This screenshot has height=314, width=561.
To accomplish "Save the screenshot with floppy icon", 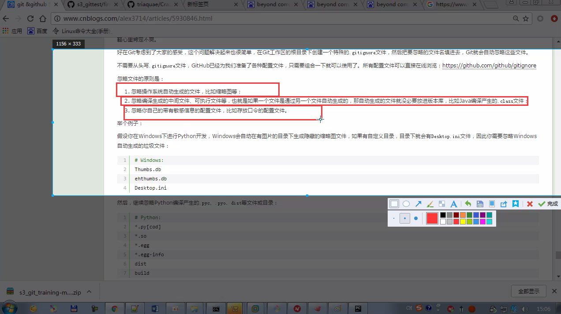I will (480, 204).
